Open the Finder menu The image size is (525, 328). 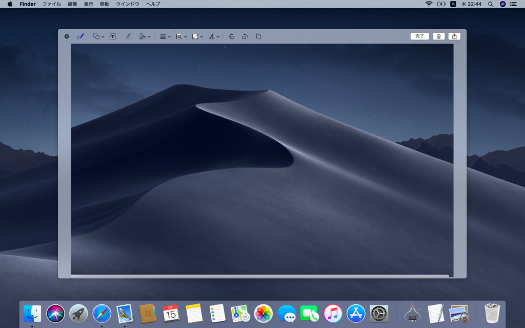click(28, 4)
